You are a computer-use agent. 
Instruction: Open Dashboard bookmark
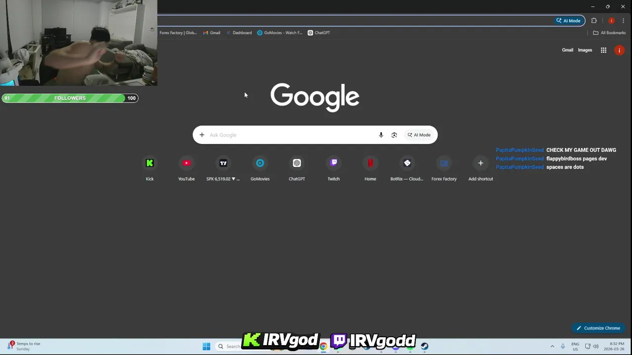click(x=239, y=33)
